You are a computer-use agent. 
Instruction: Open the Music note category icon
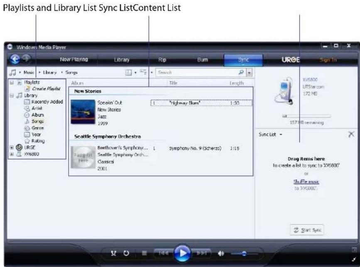click(x=12, y=73)
